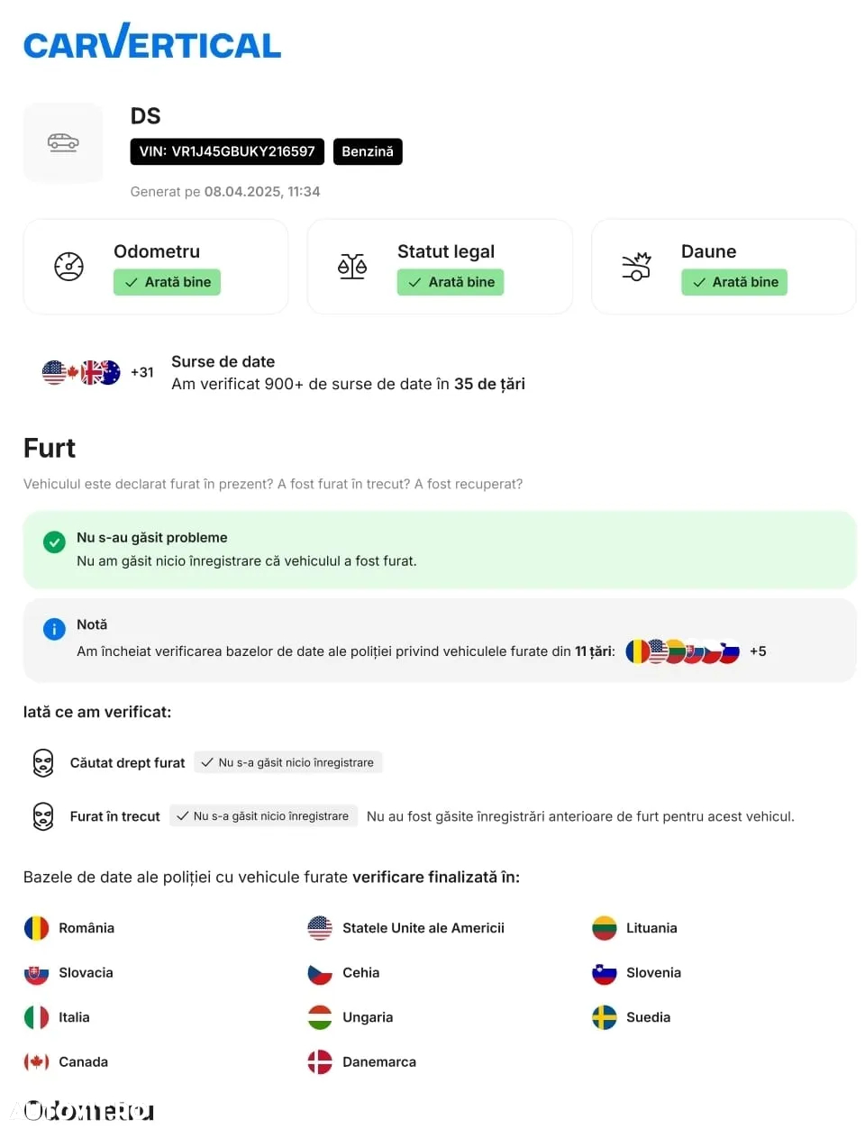The image size is (865, 1129).
Task: Click the car damage icon
Action: tap(636, 267)
